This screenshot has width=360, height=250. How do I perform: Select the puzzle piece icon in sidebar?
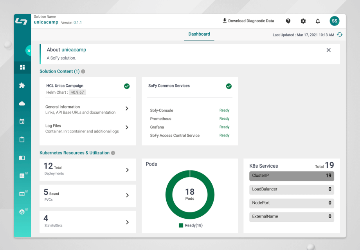click(x=22, y=85)
